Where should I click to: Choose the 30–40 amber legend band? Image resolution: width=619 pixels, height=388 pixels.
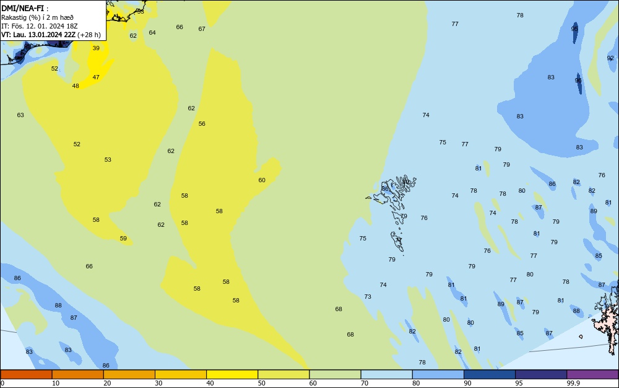(x=181, y=374)
